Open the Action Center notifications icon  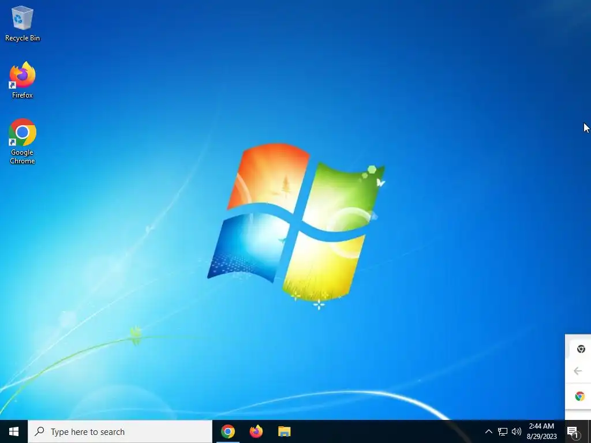tap(573, 431)
